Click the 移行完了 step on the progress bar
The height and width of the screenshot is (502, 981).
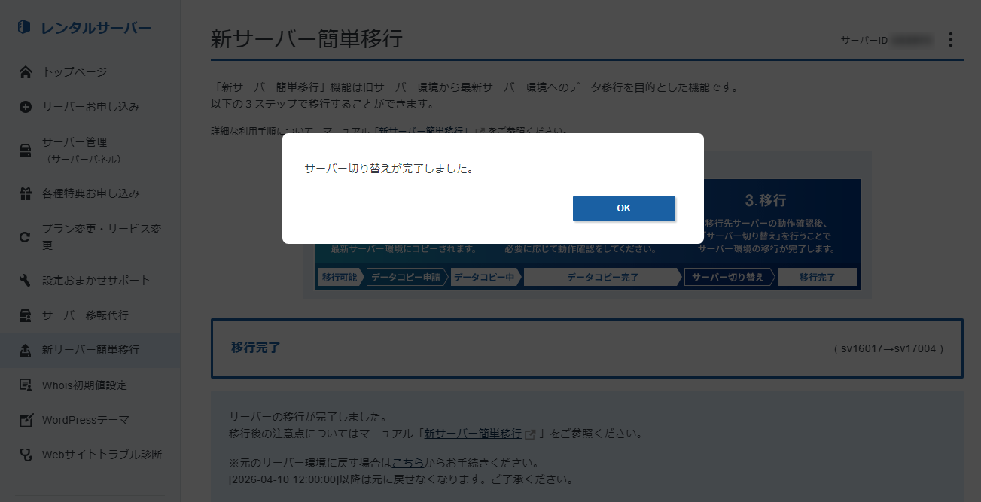(818, 277)
